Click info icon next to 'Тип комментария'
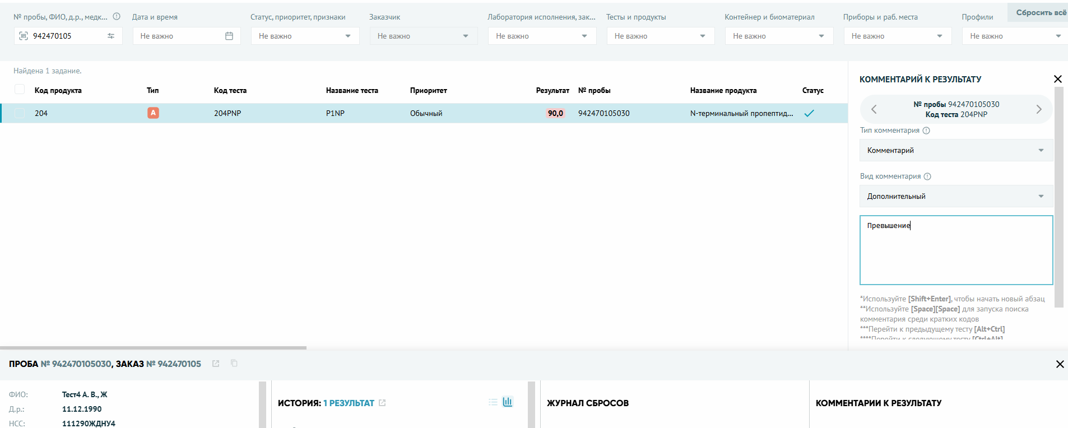The width and height of the screenshot is (1068, 428). click(x=926, y=131)
